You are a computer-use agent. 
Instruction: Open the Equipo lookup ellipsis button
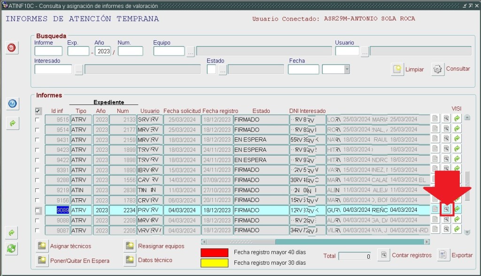(190, 52)
